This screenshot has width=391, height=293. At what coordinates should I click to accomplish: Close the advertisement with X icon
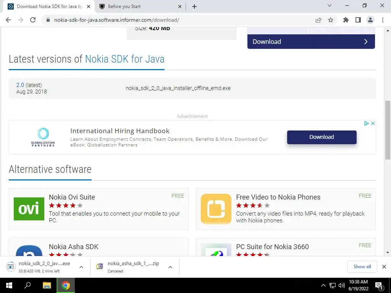(x=373, y=123)
